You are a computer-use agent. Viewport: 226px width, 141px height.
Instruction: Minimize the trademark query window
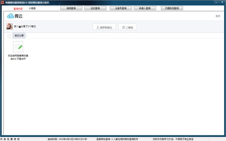coord(216,2)
